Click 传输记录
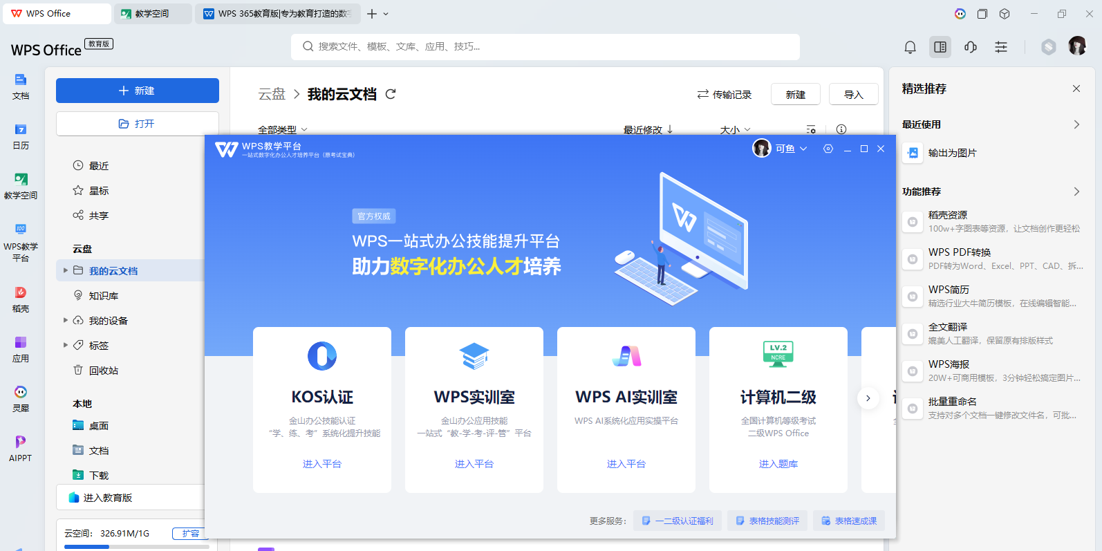1102x551 pixels. [x=725, y=94]
